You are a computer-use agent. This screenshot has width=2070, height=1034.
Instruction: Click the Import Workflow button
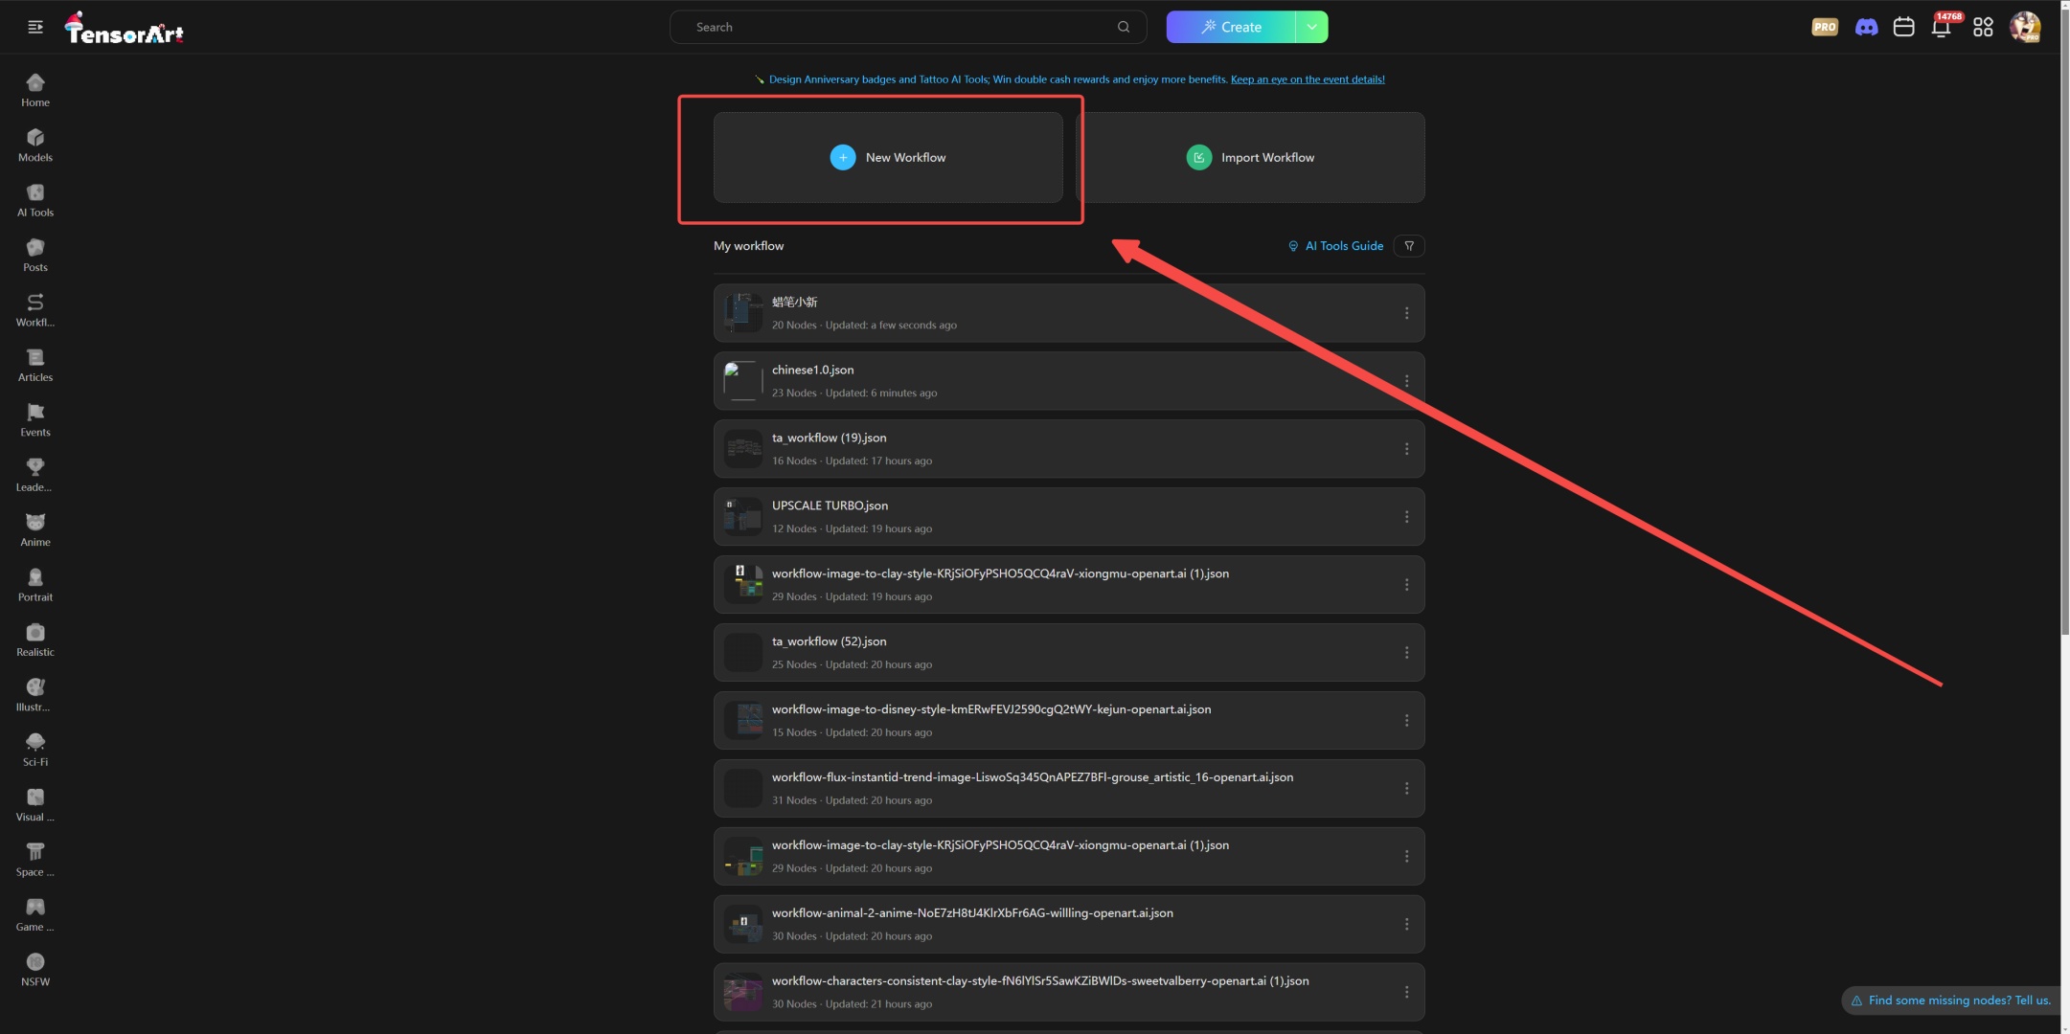pos(1250,157)
